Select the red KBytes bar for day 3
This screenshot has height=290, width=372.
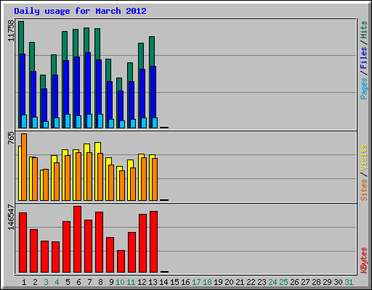[x=45, y=257]
